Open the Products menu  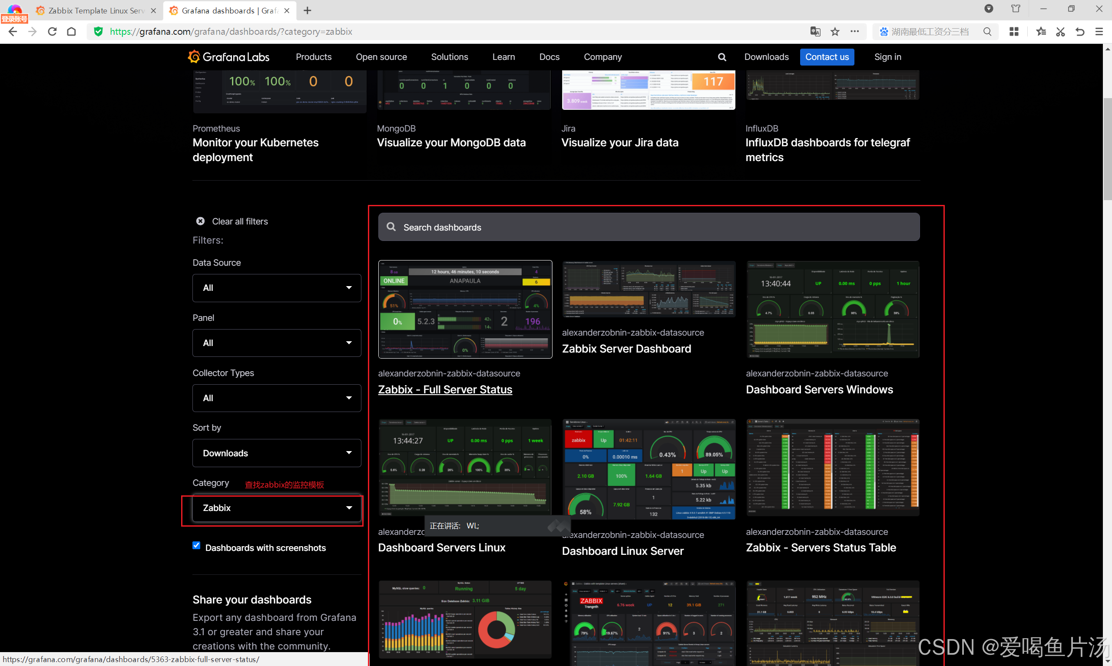tap(313, 57)
